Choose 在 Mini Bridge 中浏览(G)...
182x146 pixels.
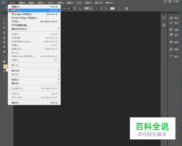coord(34,18)
